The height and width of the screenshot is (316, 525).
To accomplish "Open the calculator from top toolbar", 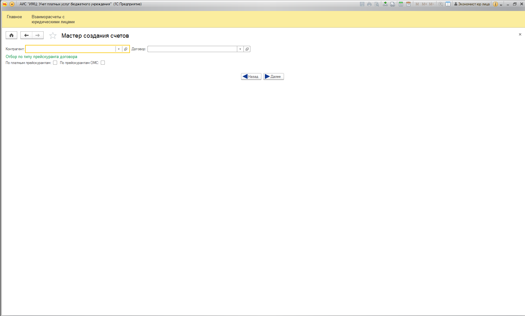I will (401, 4).
